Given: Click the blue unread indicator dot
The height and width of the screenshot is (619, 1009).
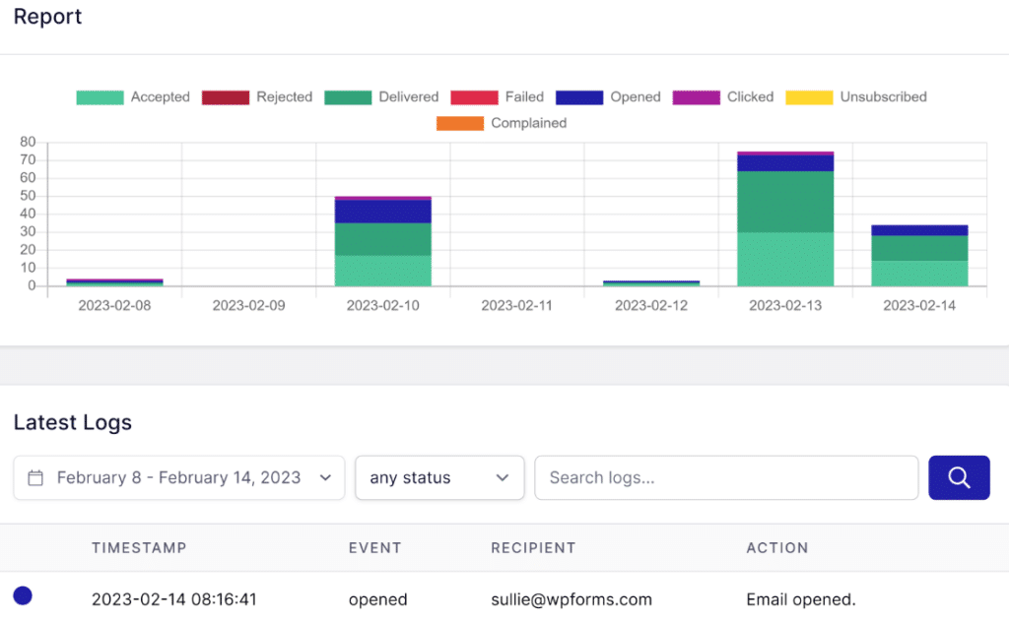Looking at the screenshot, I should (23, 595).
